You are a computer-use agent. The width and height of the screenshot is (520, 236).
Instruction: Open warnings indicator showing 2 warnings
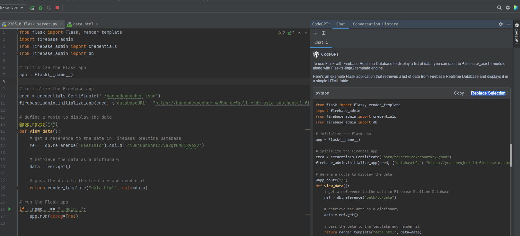[x=281, y=33]
